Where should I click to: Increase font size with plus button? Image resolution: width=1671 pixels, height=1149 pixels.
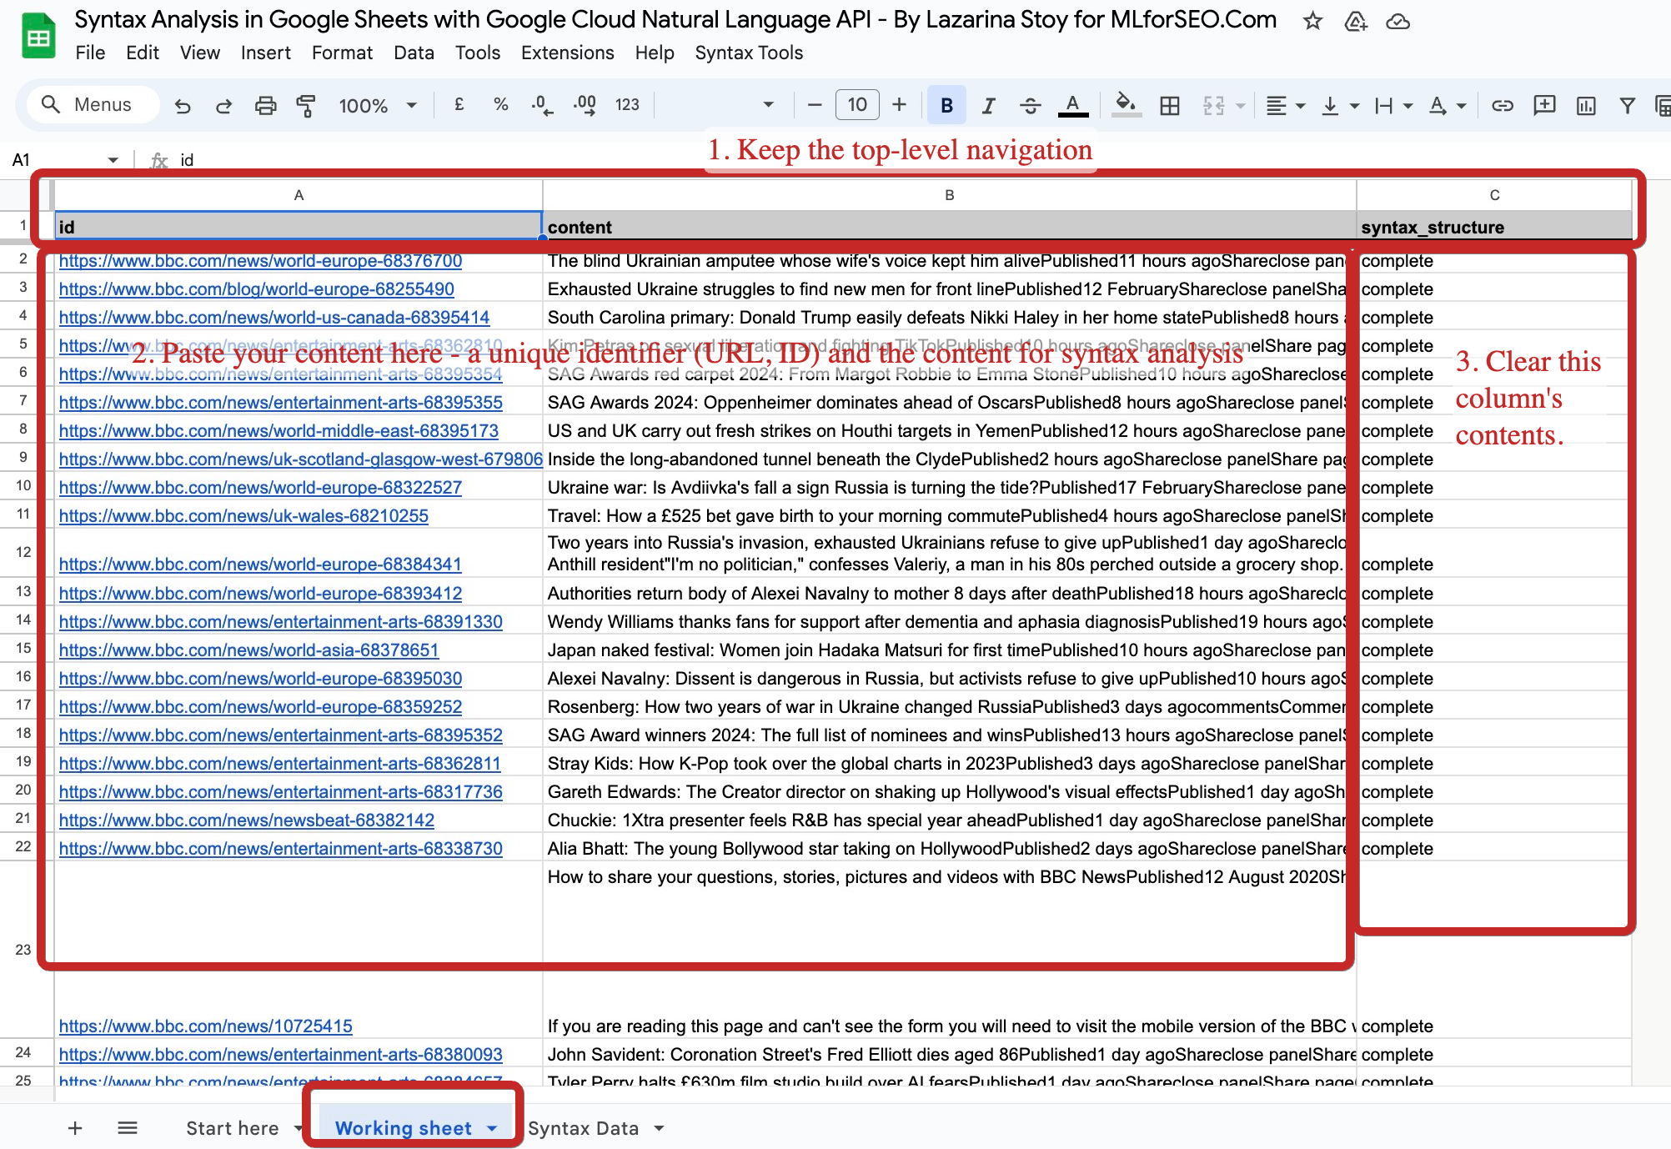(899, 105)
